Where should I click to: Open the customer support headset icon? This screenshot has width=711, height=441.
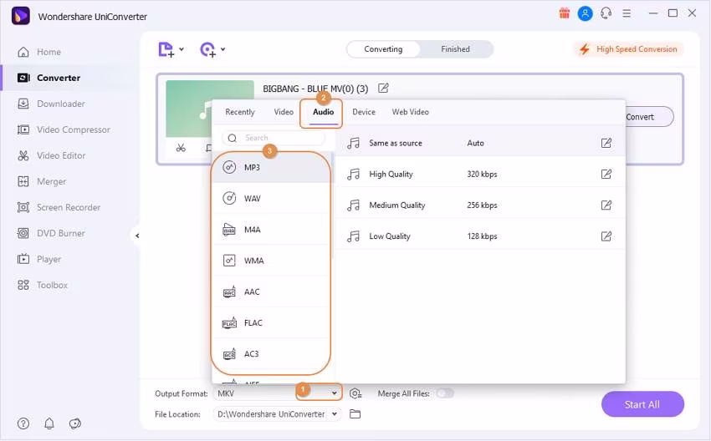point(606,13)
